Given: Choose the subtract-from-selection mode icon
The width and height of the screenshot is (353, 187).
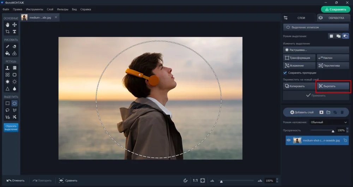Looking at the screenshot, I should 345,36.
